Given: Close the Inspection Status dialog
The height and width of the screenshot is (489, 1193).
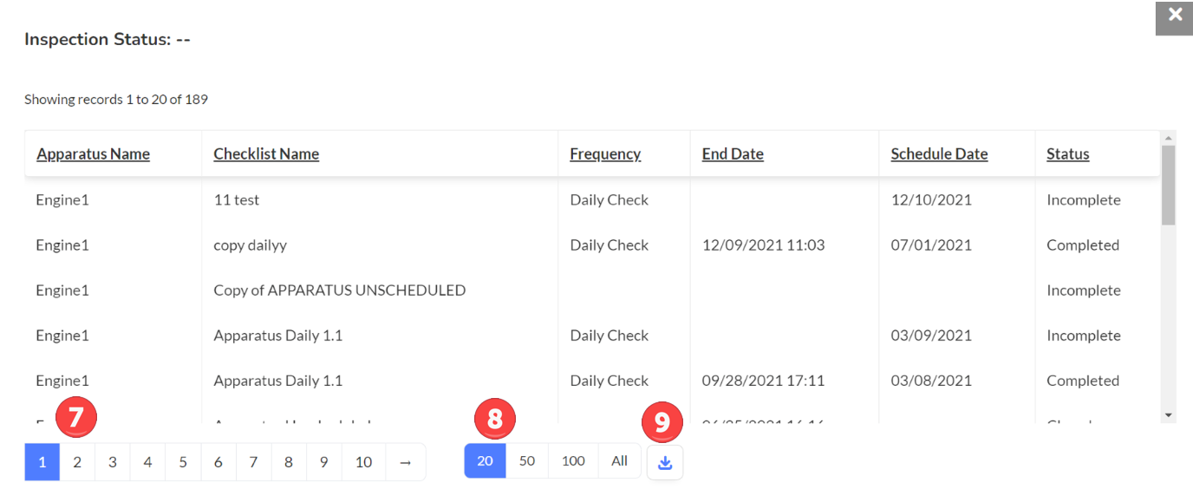Looking at the screenshot, I should coord(1175,16).
